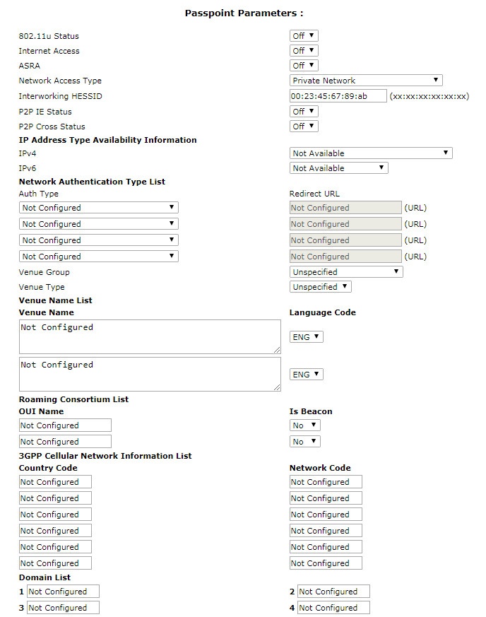Screen dimensions: 486x617
Task: Click the first OUI Name field
Action: coord(65,425)
